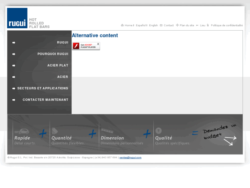
Task: Click the HOT ROLLED FLAT BARS tagline
Action: tap(40, 23)
